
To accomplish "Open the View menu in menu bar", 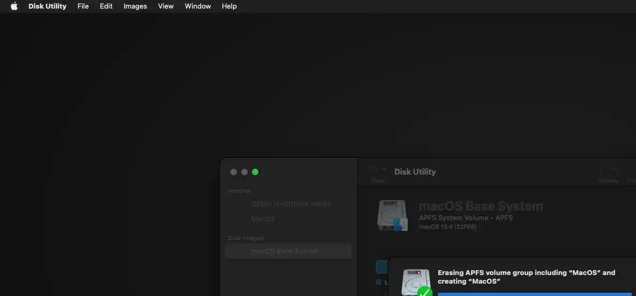I will pyautogui.click(x=166, y=6).
